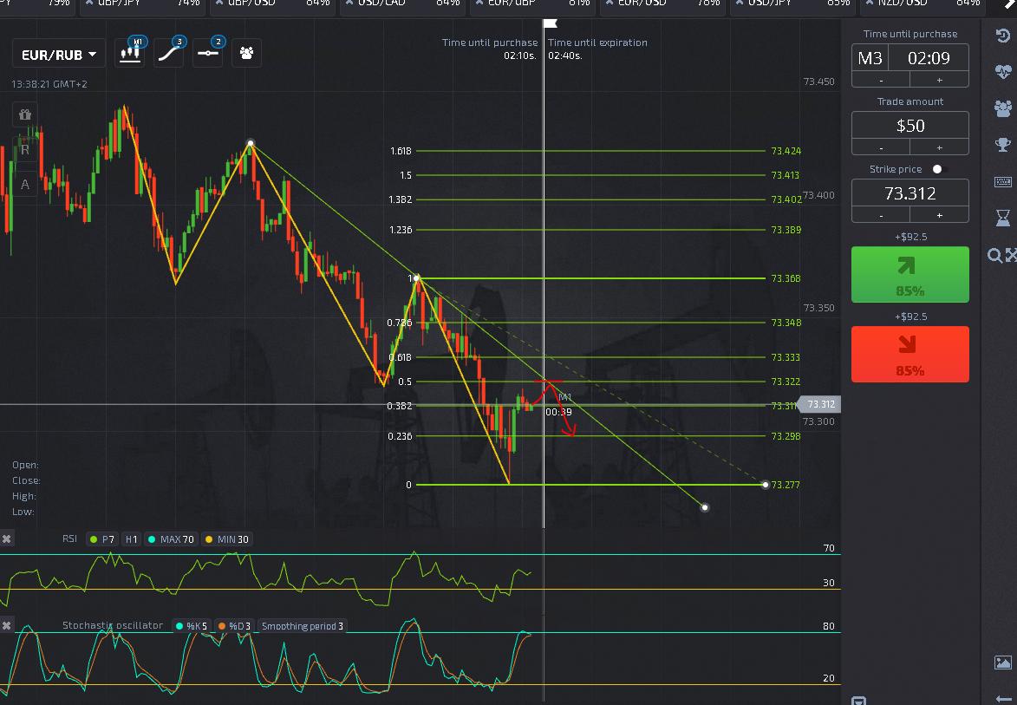Image resolution: width=1017 pixels, height=705 pixels.
Task: Buy lower with the red 85% button
Action: pyautogui.click(x=910, y=354)
